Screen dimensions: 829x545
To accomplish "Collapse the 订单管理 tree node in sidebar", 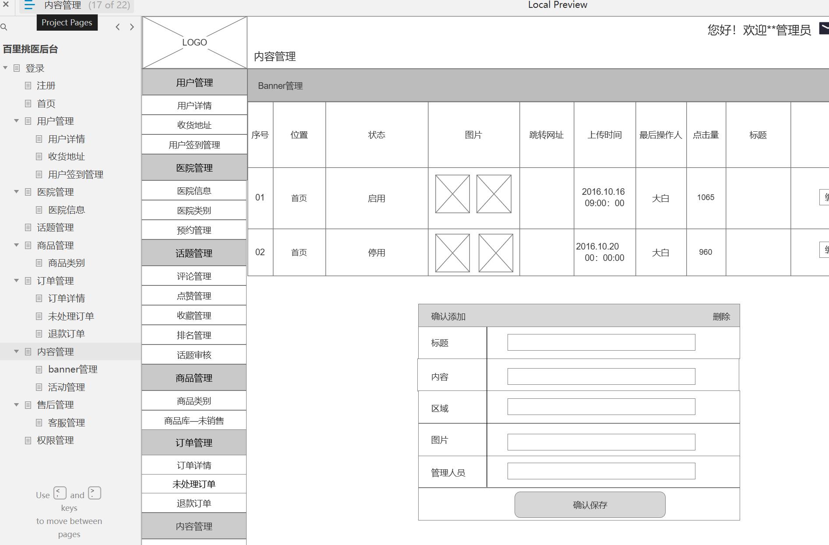I will click(16, 281).
